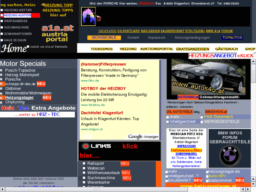256x192 pixels.
Task: Open the STOLTZJOBs link
Action: pos(195,31)
